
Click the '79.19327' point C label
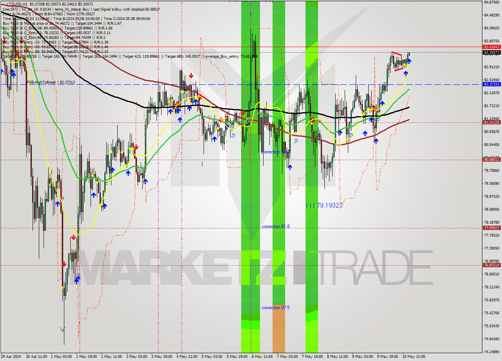[329, 205]
